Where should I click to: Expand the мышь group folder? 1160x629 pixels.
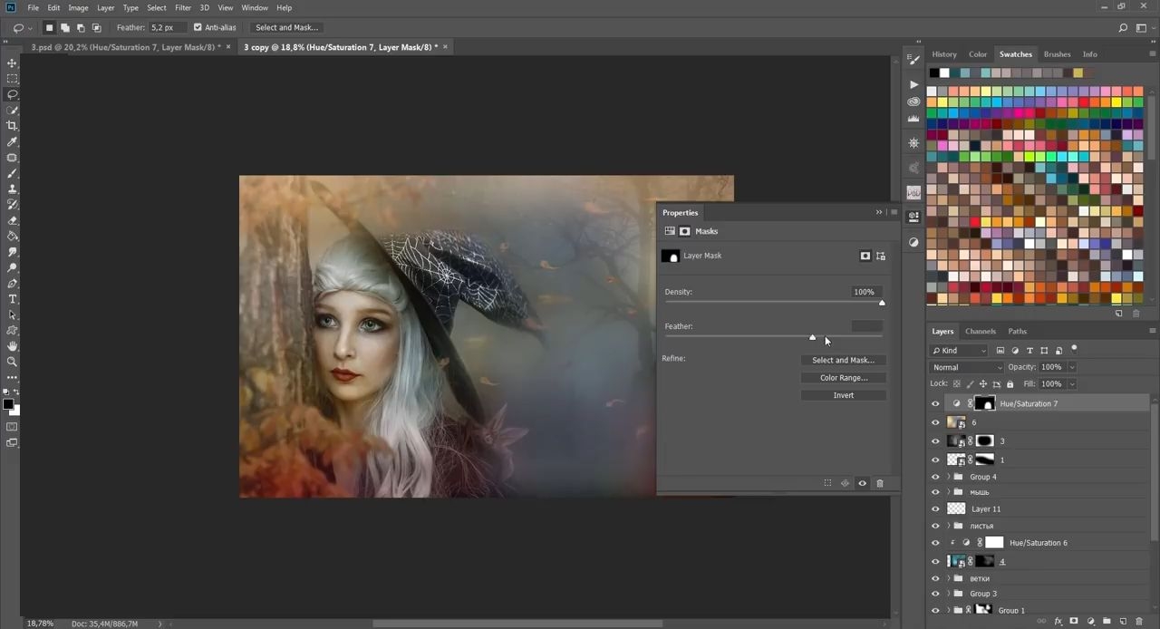click(x=949, y=492)
